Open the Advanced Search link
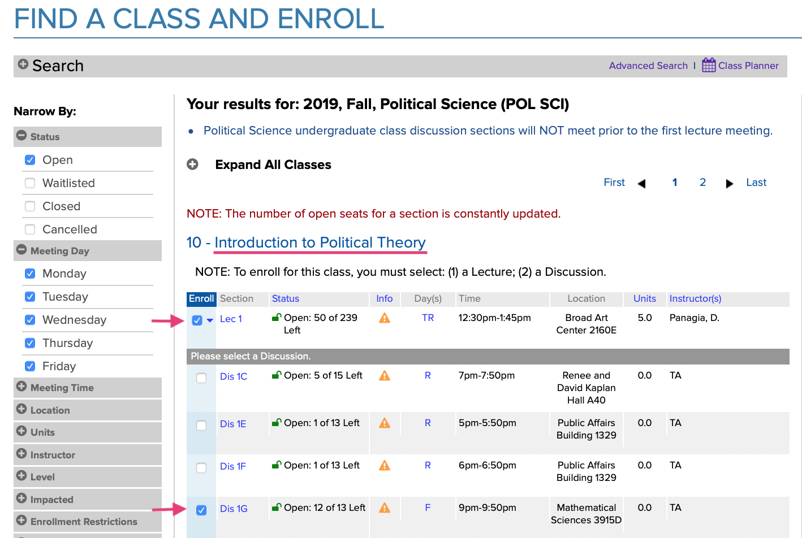802x538 pixels. [x=648, y=66]
